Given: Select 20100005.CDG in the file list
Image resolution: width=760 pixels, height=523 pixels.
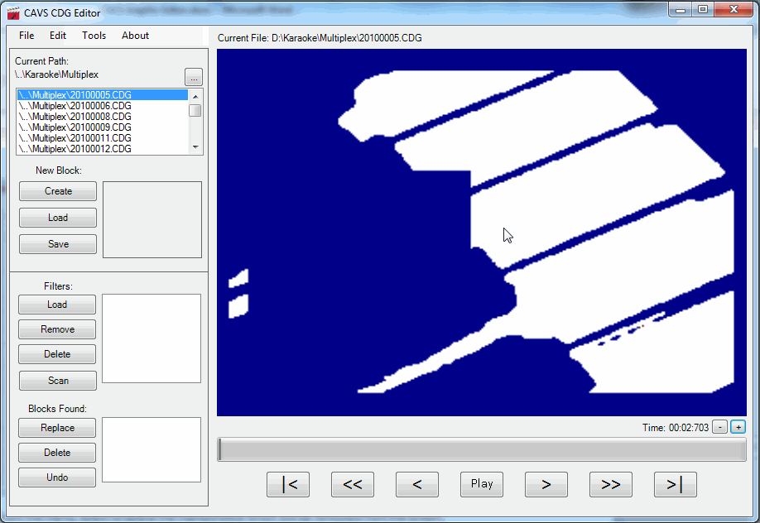Looking at the screenshot, I should click(x=103, y=94).
